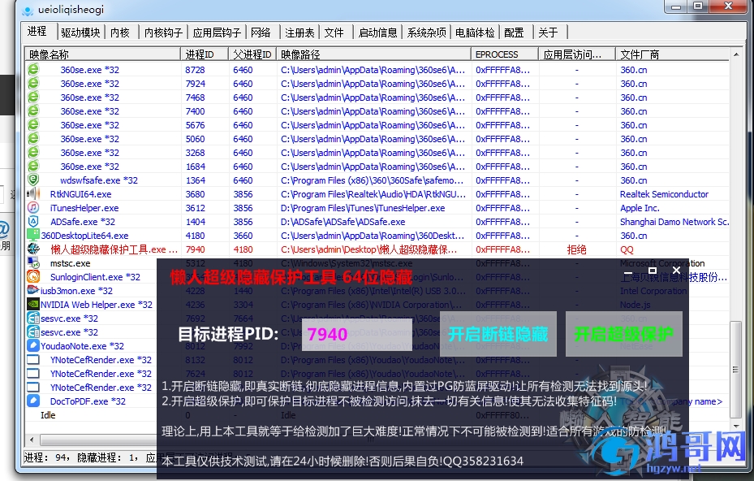Image resolution: width=754 pixels, height=481 pixels.
Task: Sort by the 进程ID column header
Action: (x=205, y=54)
